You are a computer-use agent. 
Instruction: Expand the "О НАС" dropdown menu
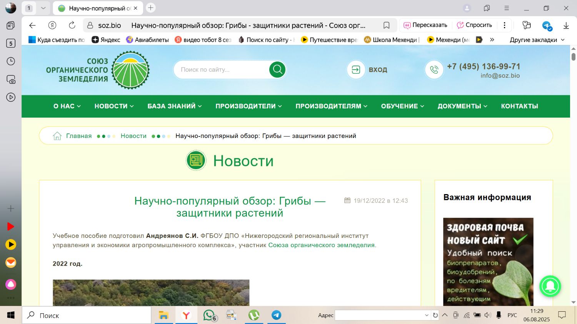click(67, 106)
